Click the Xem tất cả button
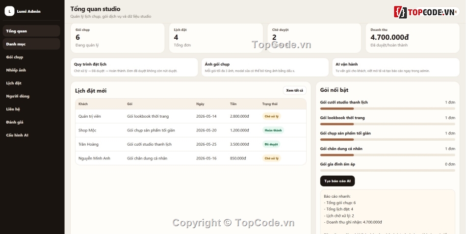The height and width of the screenshot is (234, 466). 294,90
